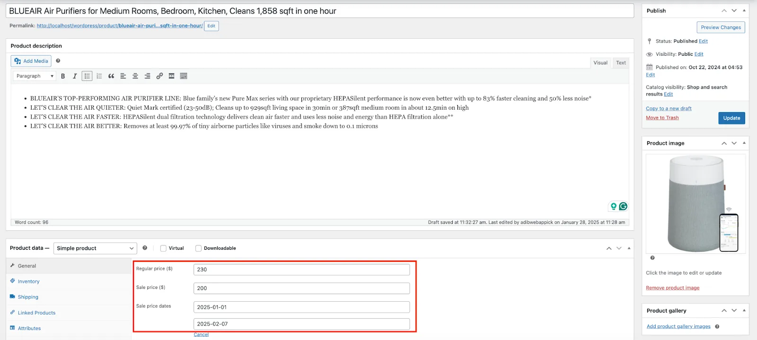This screenshot has width=757, height=340.
Task: Align text right in the description editor
Action: (148, 76)
